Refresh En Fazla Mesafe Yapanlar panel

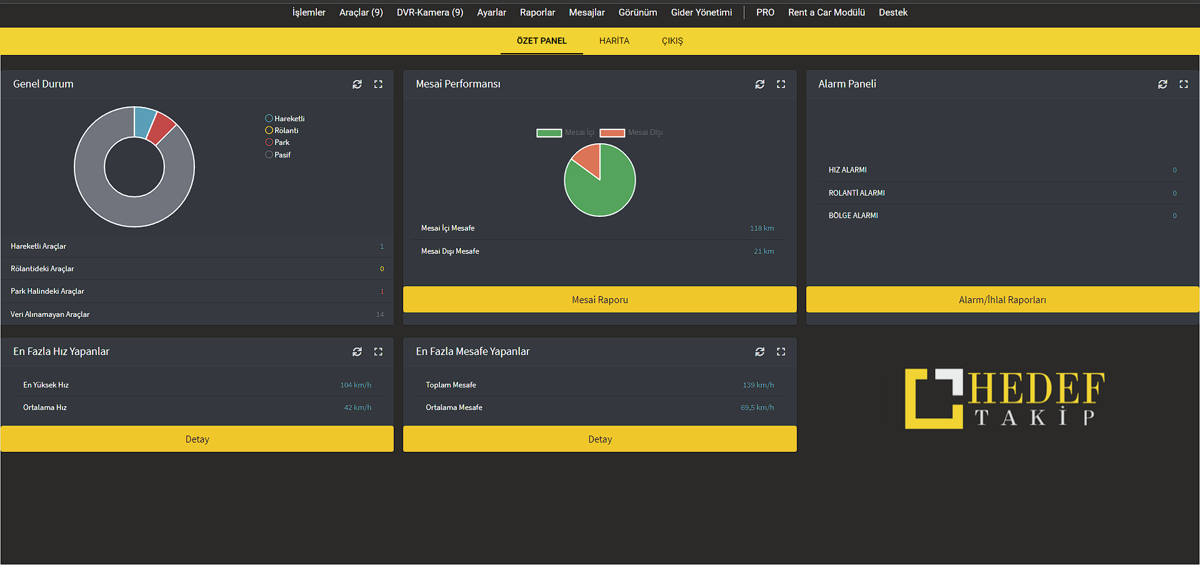pyautogui.click(x=760, y=352)
